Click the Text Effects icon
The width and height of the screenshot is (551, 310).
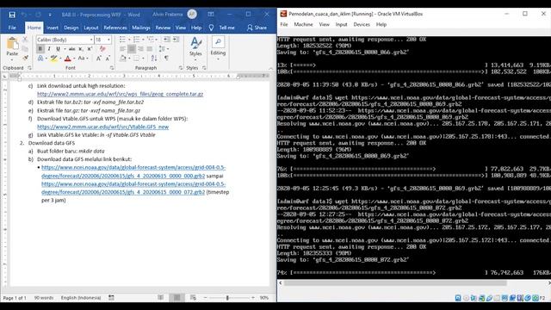click(40, 59)
